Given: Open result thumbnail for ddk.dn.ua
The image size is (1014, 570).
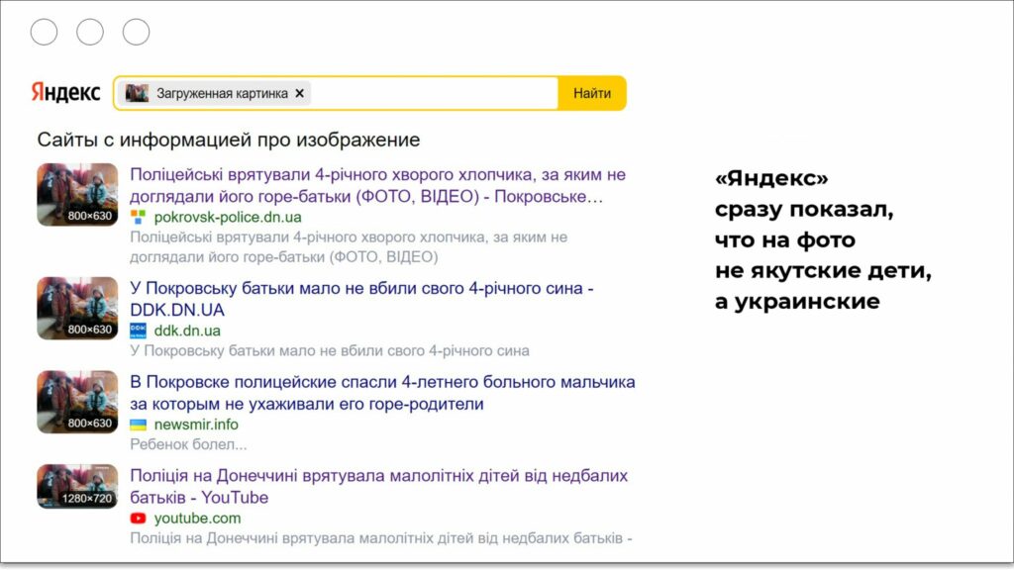Looking at the screenshot, I should 77,308.
